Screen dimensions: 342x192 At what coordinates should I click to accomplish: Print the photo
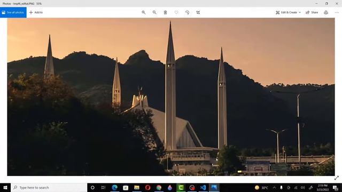[326, 12]
